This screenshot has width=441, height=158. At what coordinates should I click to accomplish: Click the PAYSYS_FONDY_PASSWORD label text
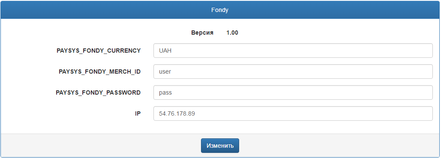[x=98, y=92]
